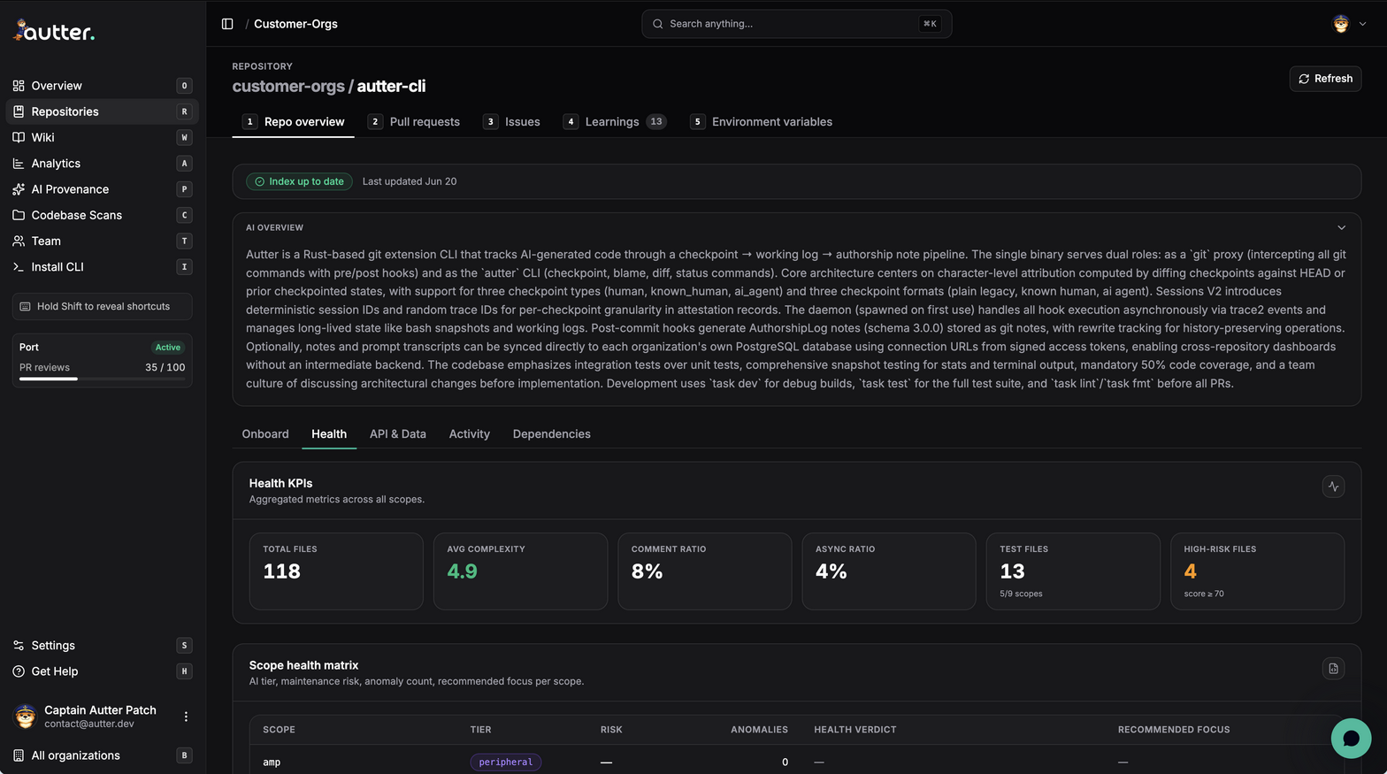Open Analytics in sidebar
Viewport: 1387px width, 774px height.
[103, 164]
